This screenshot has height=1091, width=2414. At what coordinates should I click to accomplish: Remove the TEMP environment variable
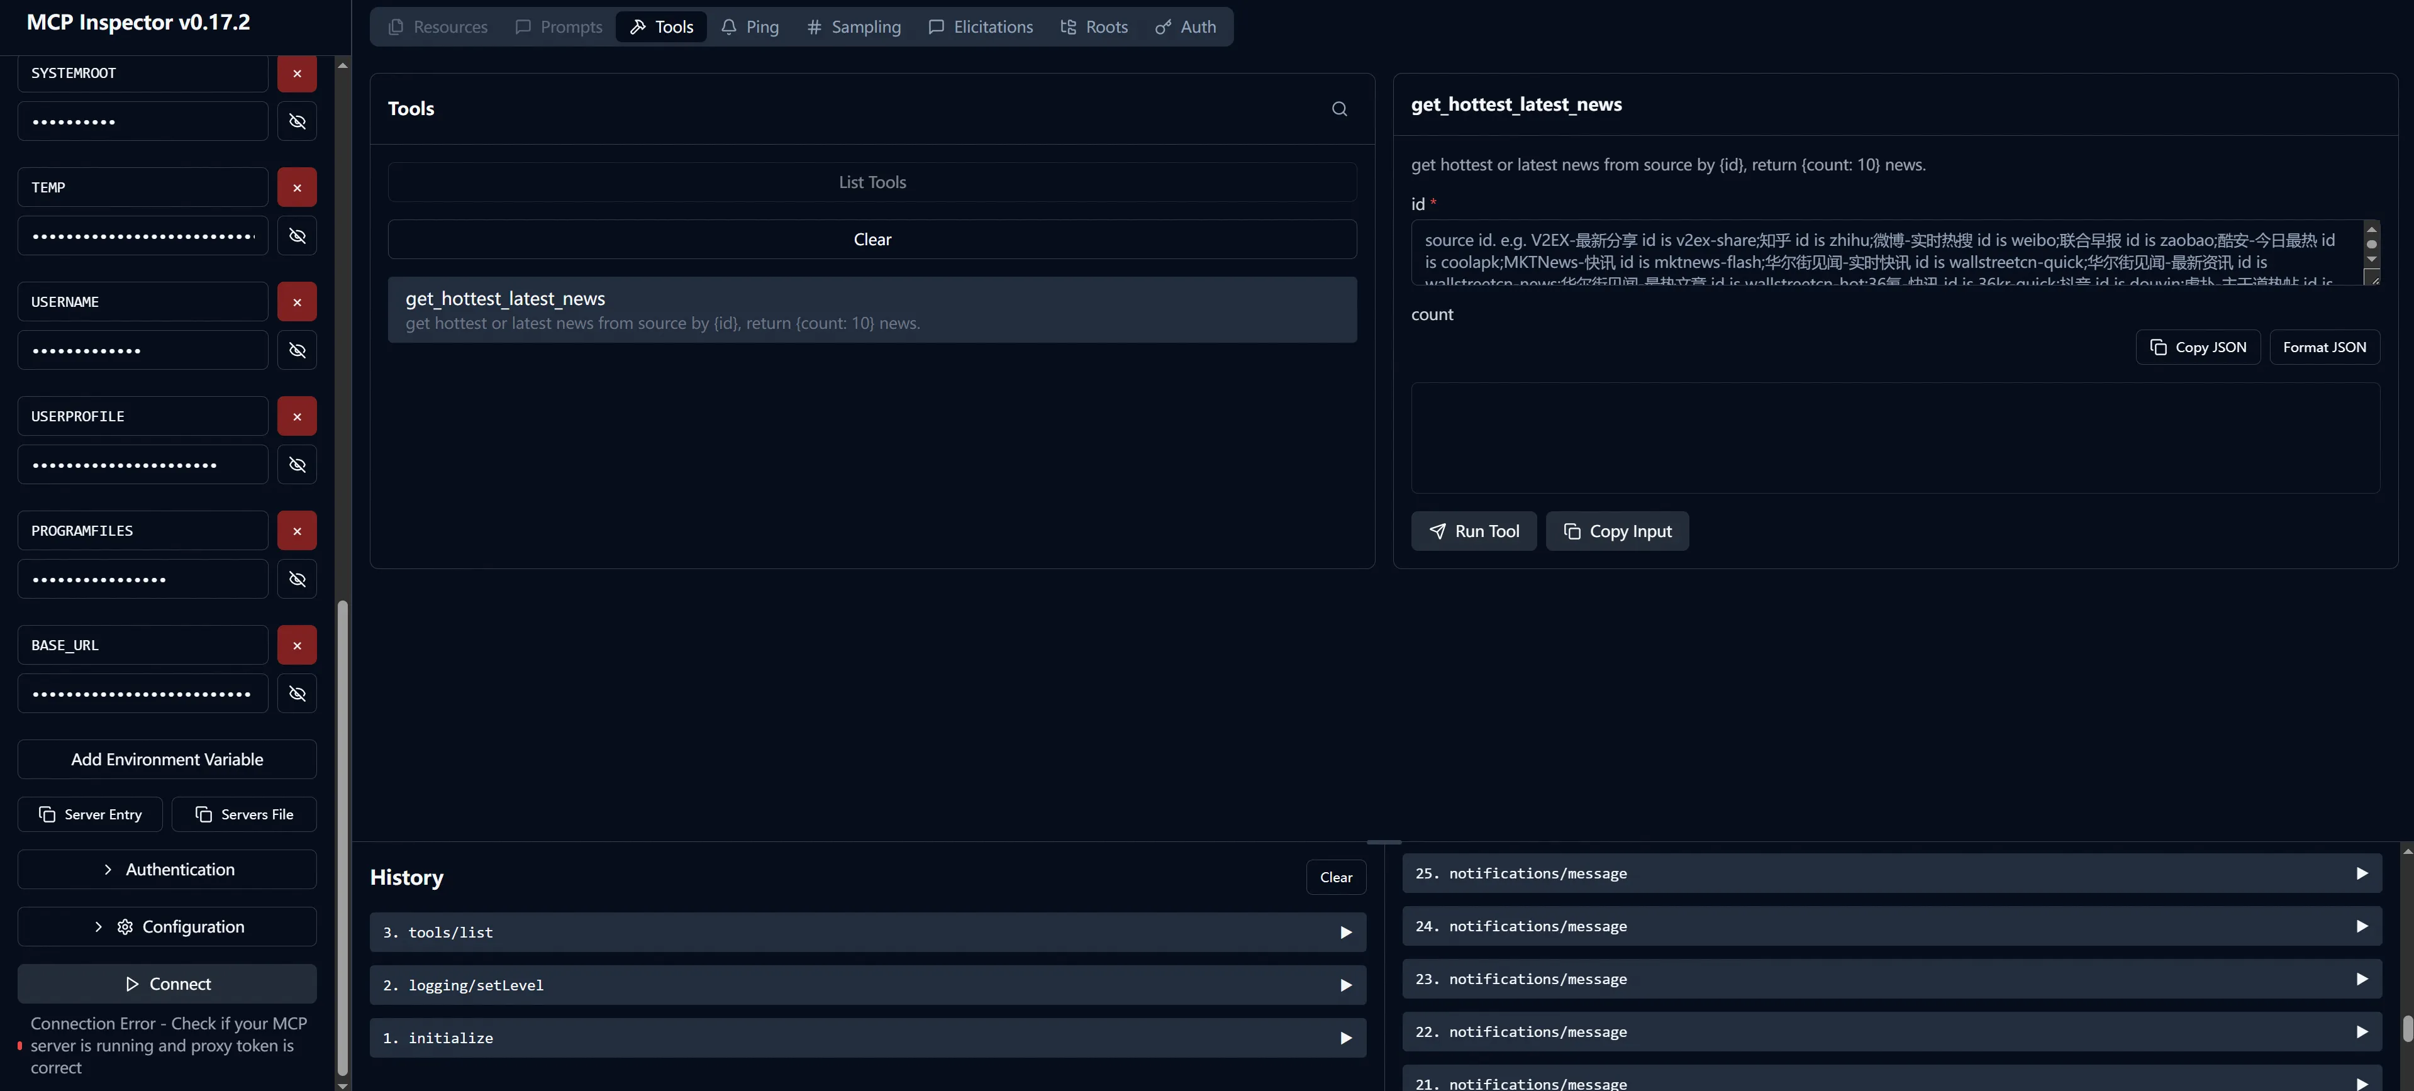[296, 187]
